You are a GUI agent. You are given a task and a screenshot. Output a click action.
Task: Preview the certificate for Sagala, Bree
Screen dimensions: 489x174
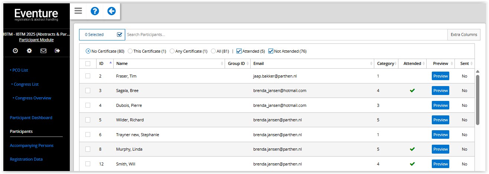pyautogui.click(x=440, y=91)
